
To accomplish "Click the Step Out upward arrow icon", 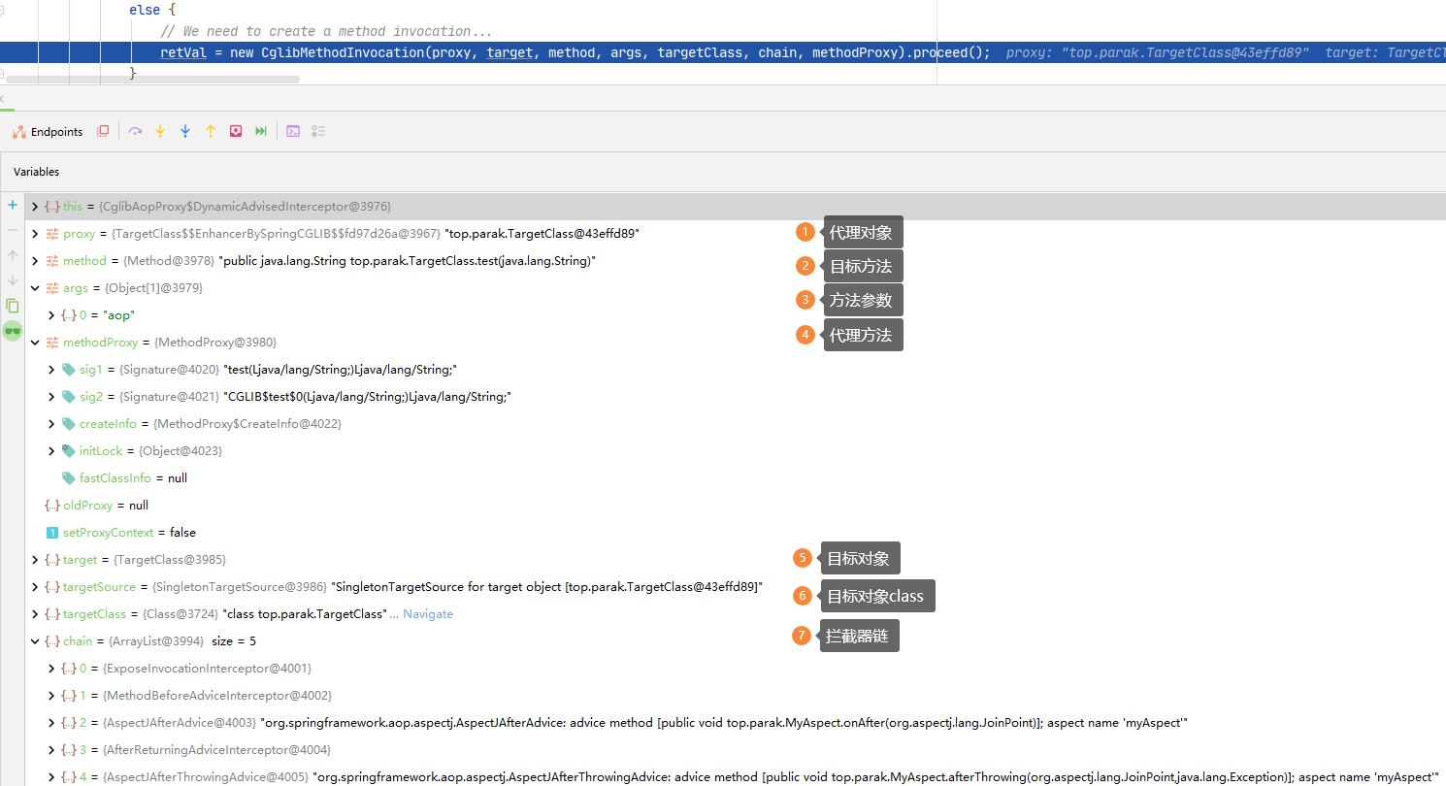I will pos(211,131).
